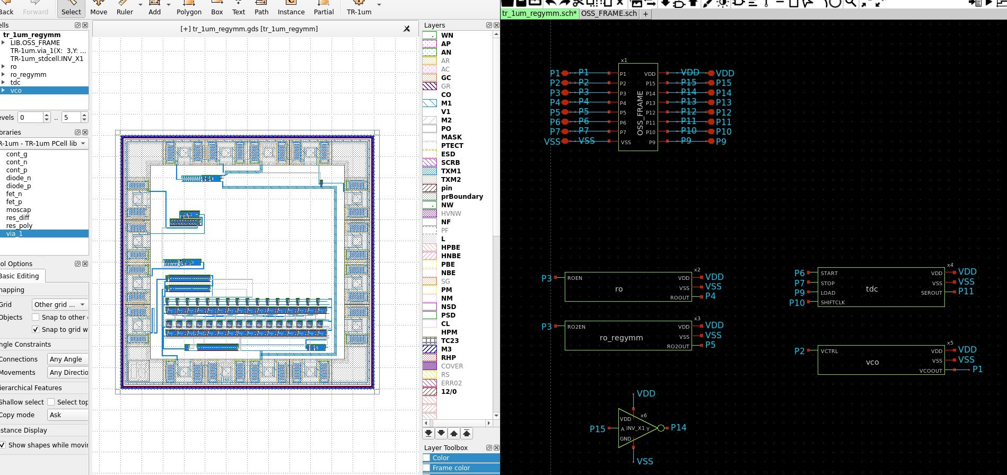Expand the tdc cell node
1007x475 pixels.
4,83
